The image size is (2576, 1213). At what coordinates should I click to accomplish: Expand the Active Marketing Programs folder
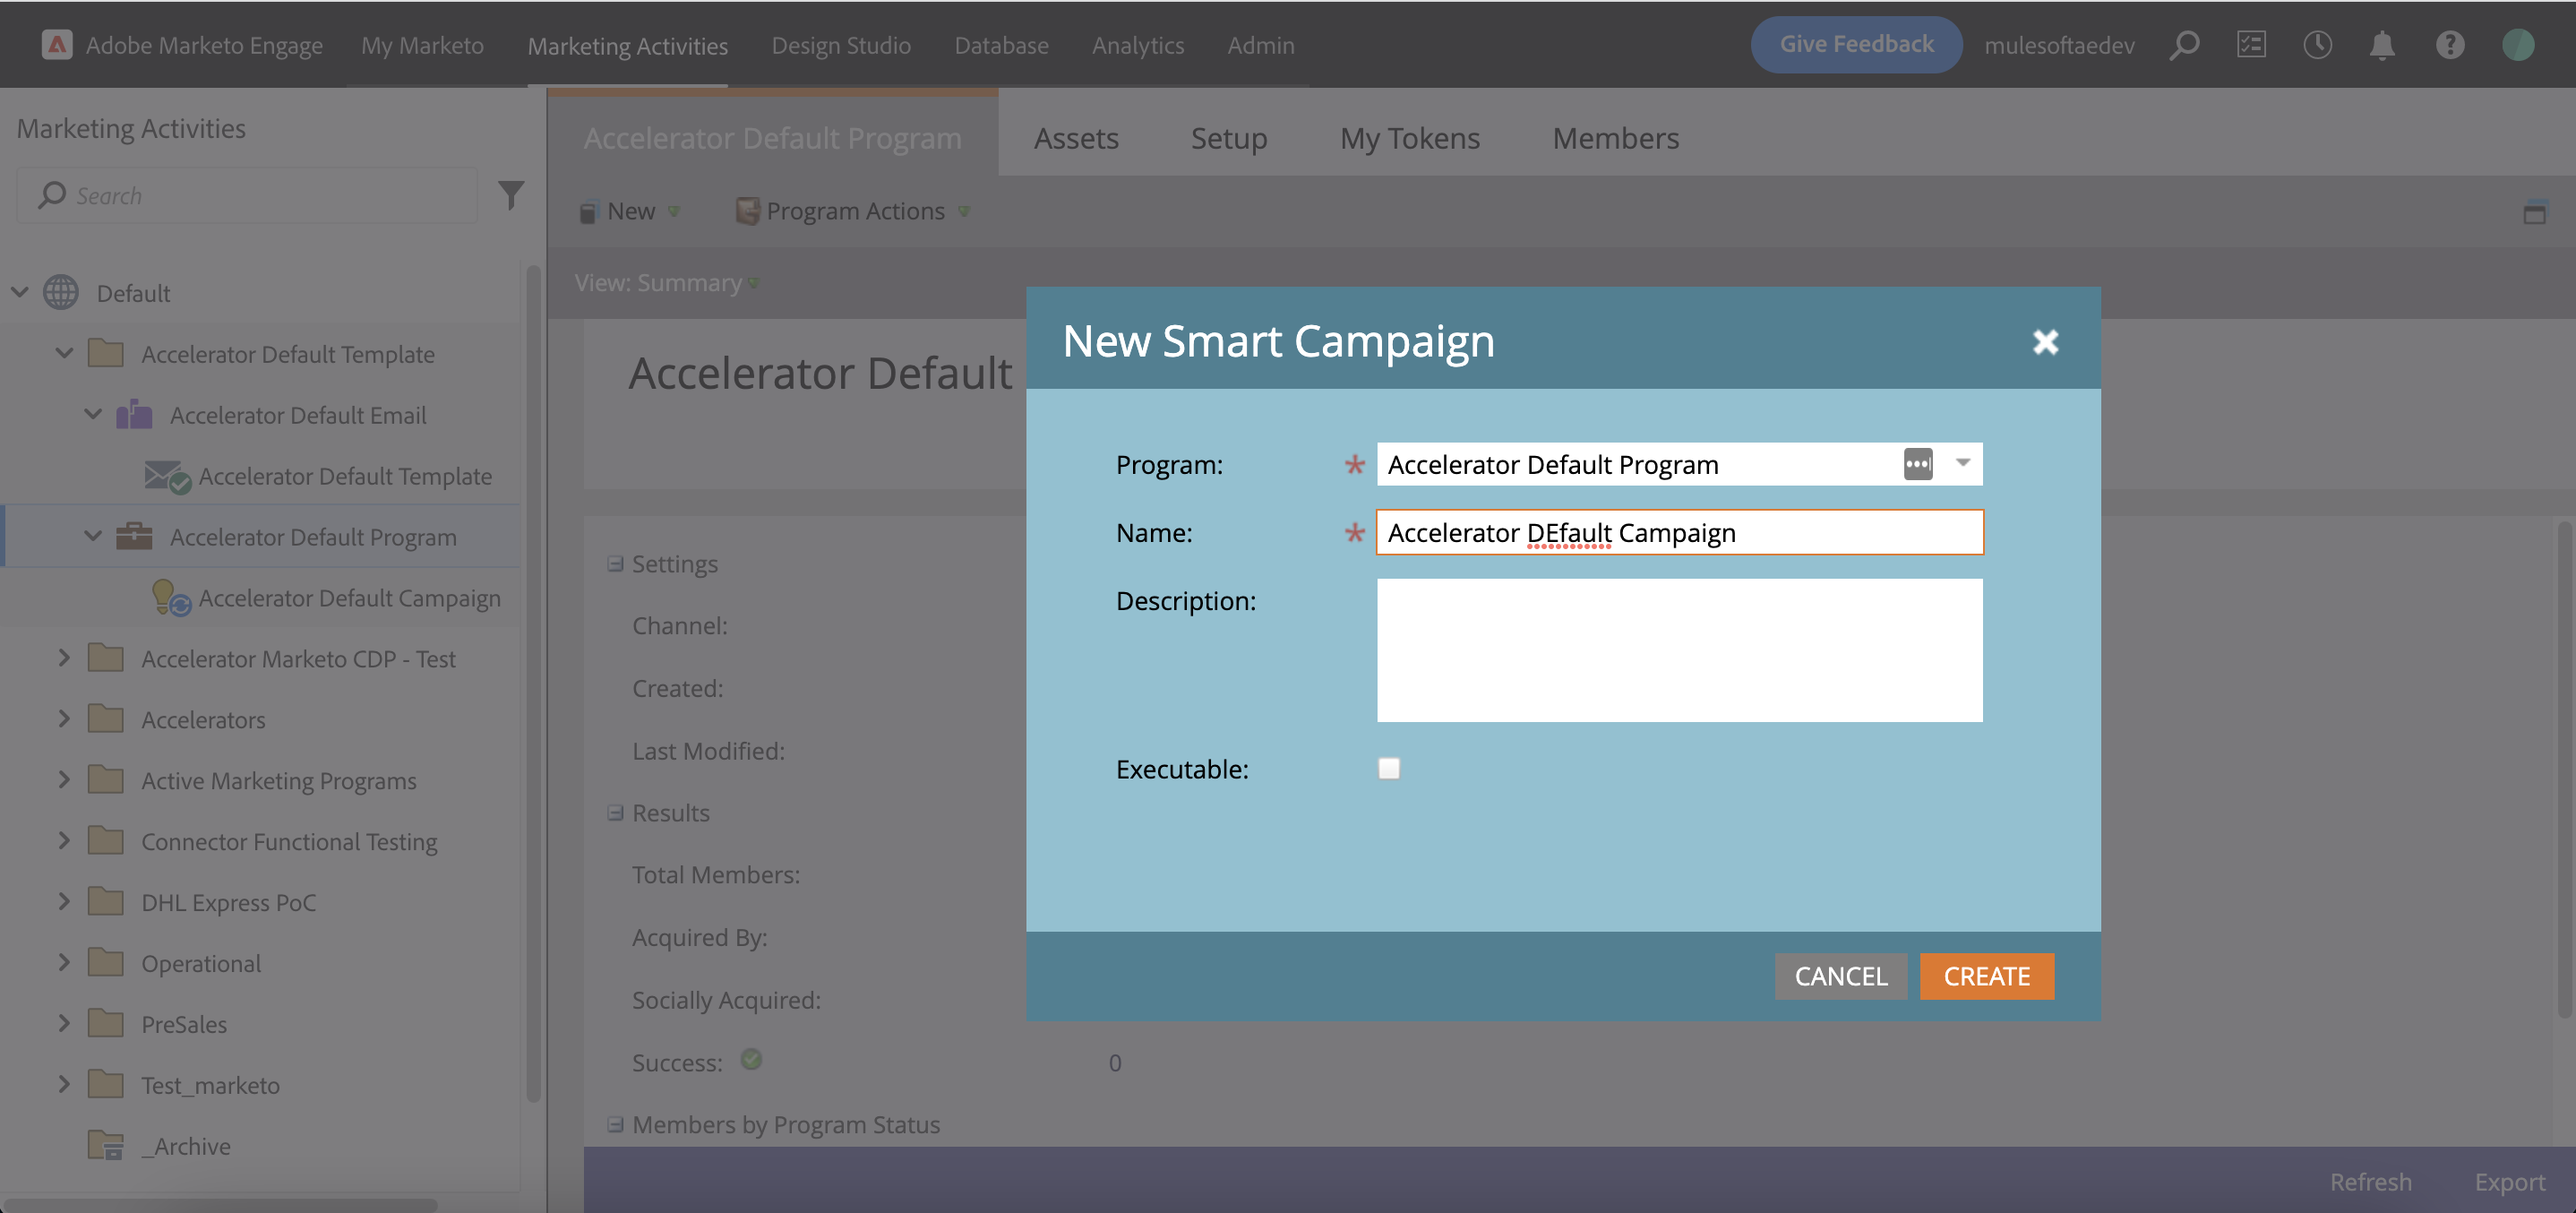point(64,779)
